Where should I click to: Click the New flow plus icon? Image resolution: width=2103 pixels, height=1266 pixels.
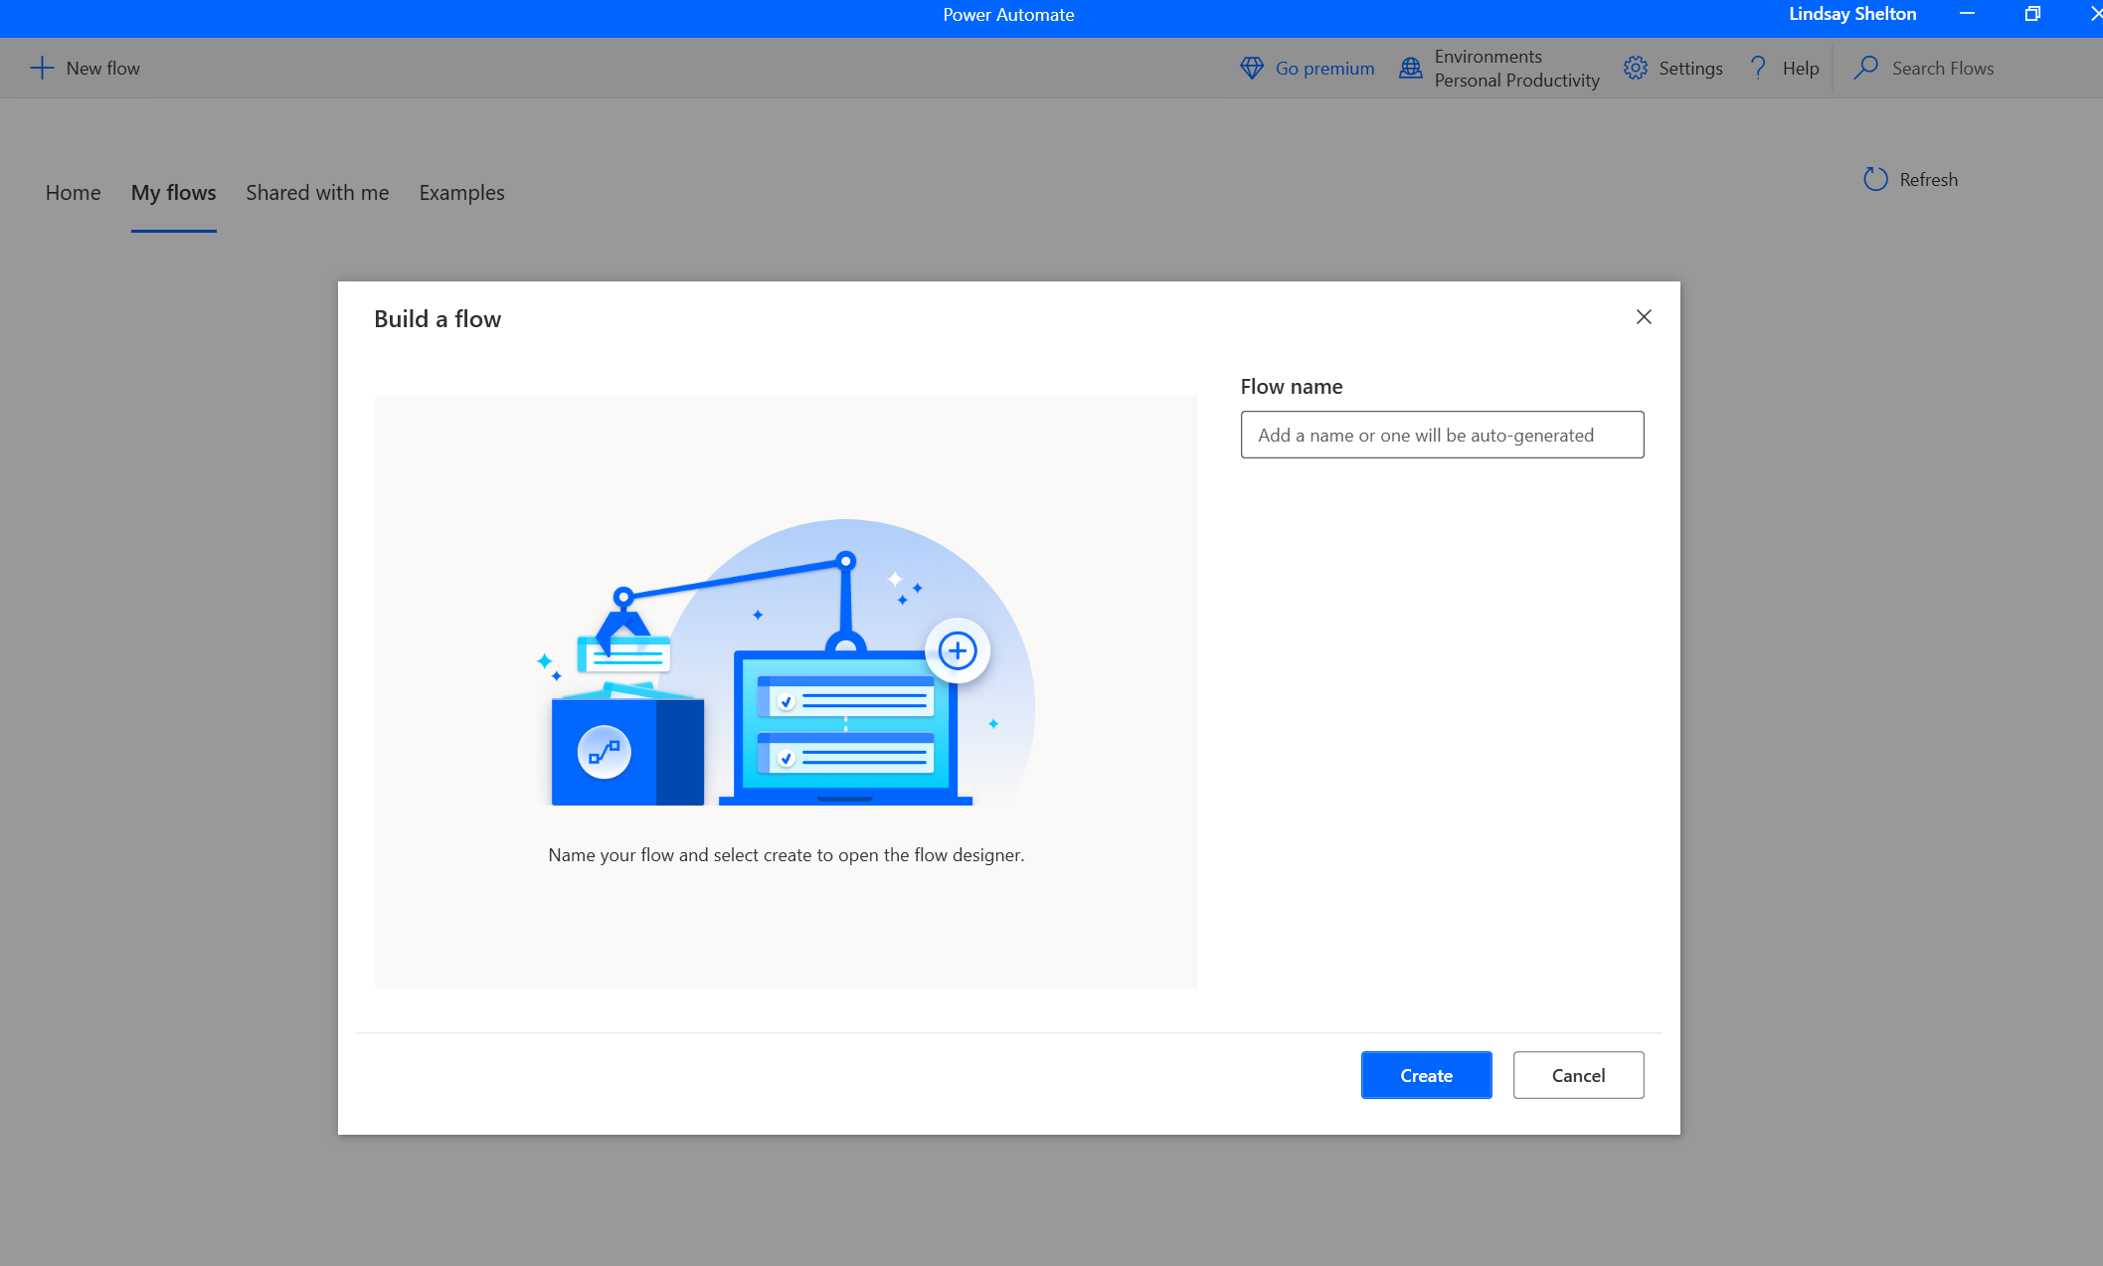coord(39,68)
